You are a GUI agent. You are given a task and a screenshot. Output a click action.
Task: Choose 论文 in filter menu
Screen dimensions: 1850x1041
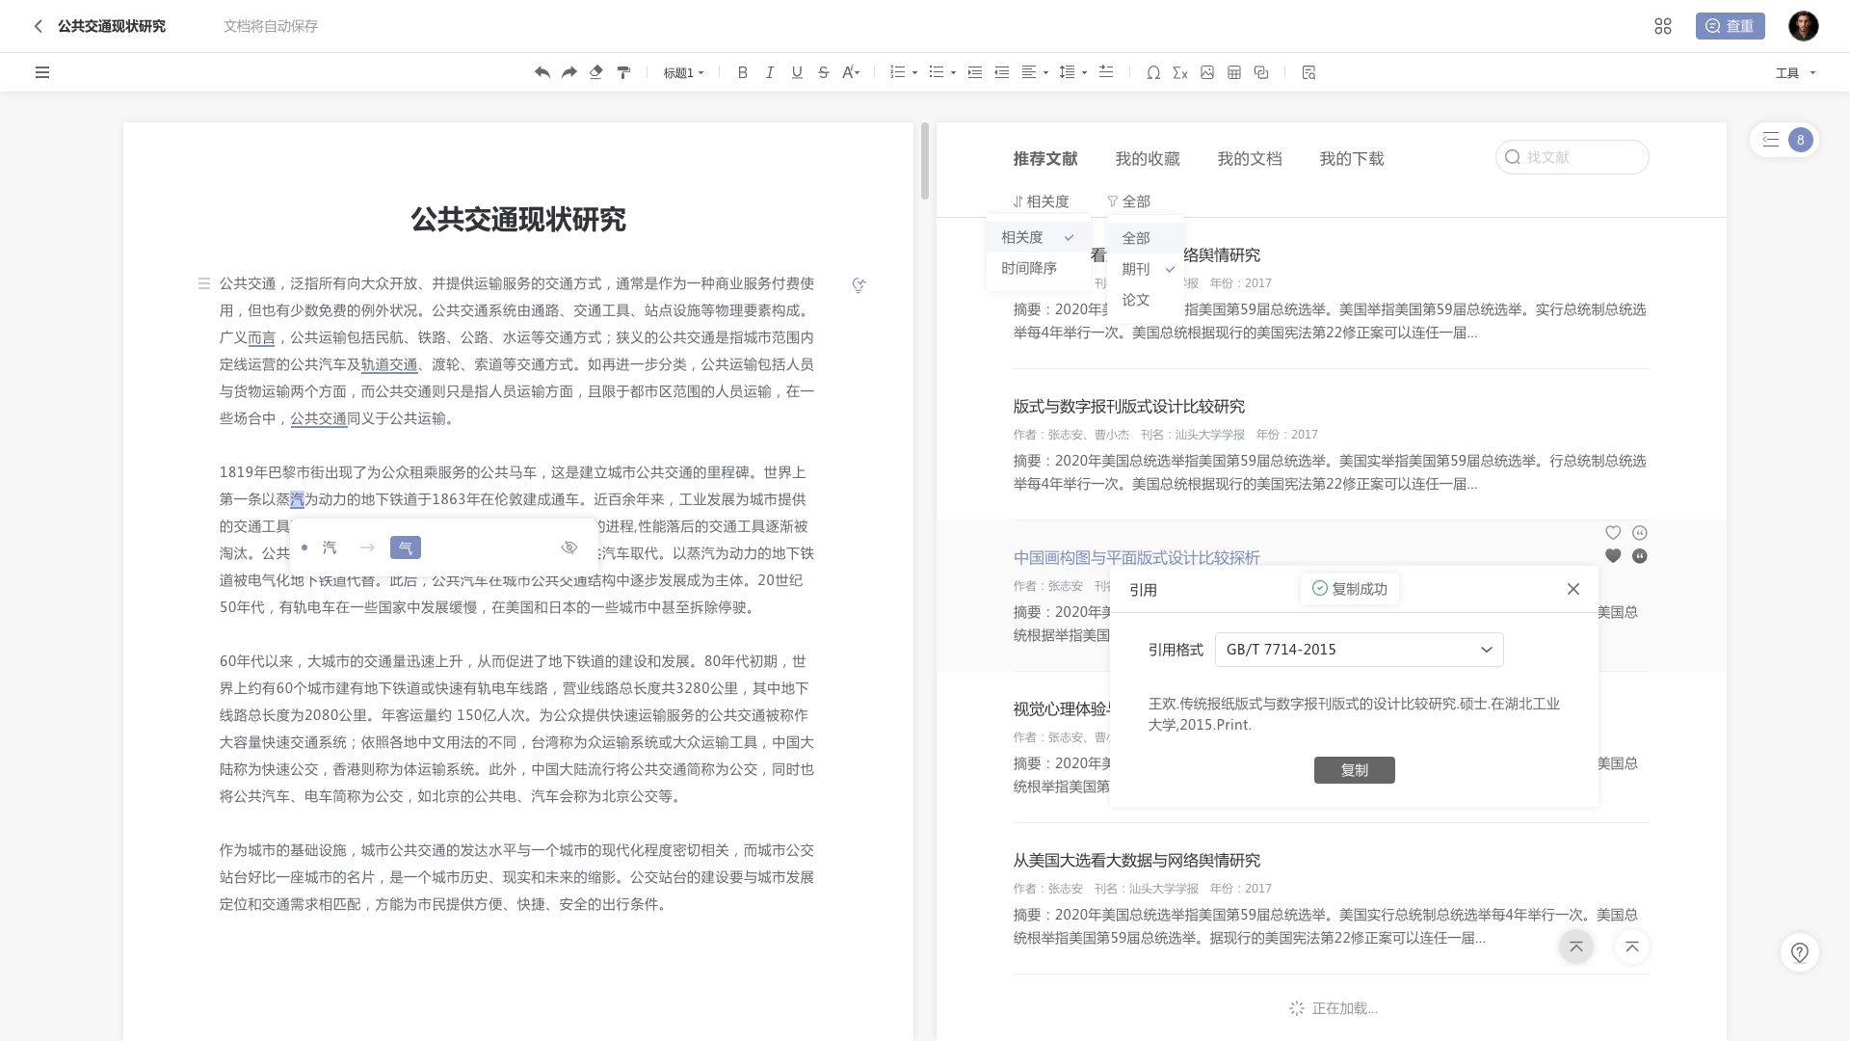point(1145,300)
